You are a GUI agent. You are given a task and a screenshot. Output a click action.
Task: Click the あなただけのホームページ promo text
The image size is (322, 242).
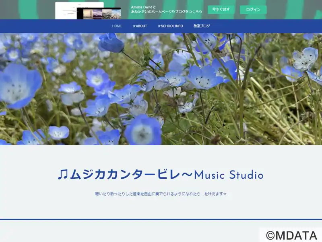coord(167,12)
